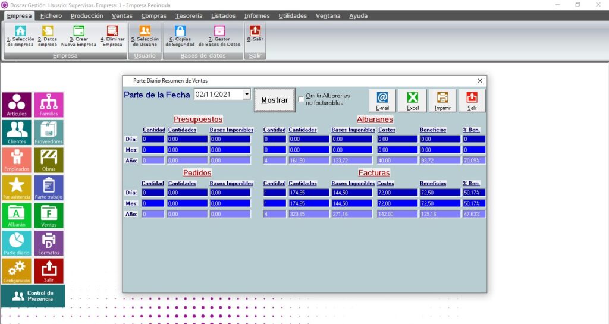Open the Familias sidebar tile
Screen dimensions: 609x324
(49, 105)
